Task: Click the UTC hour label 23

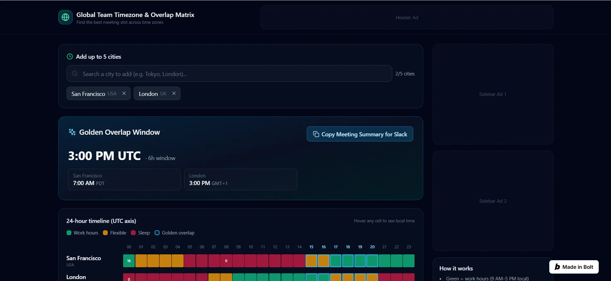Action: point(409,247)
